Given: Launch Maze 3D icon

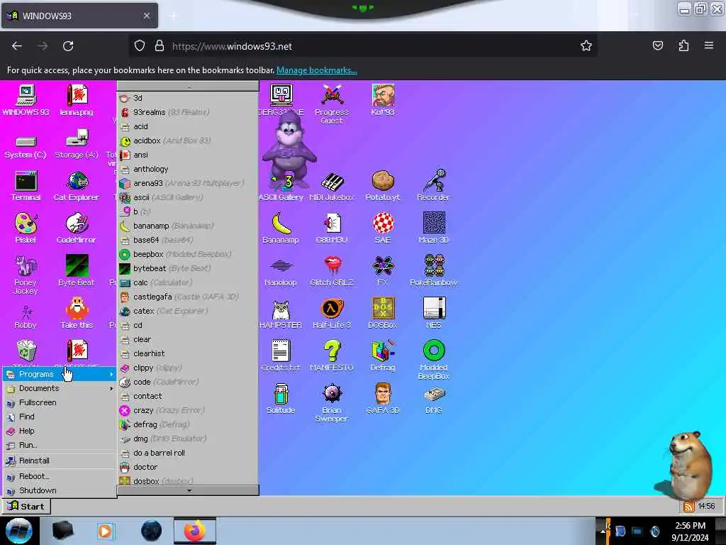Looking at the screenshot, I should 433,228.
